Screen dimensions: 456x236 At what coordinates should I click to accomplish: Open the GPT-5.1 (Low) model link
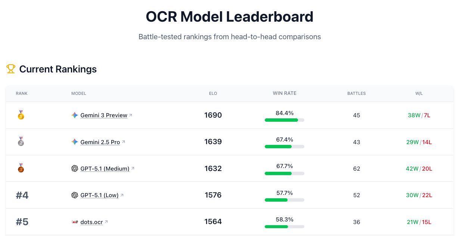pos(99,195)
